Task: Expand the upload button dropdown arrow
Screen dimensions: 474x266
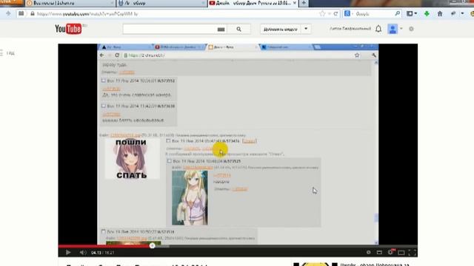Action: [306, 30]
